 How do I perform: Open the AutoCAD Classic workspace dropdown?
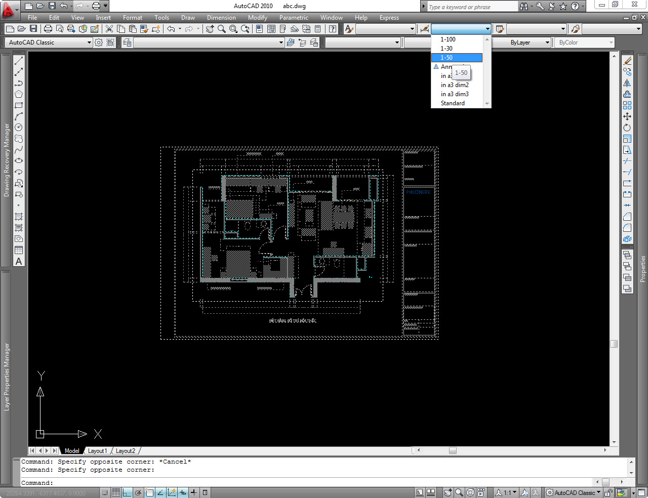coord(49,43)
